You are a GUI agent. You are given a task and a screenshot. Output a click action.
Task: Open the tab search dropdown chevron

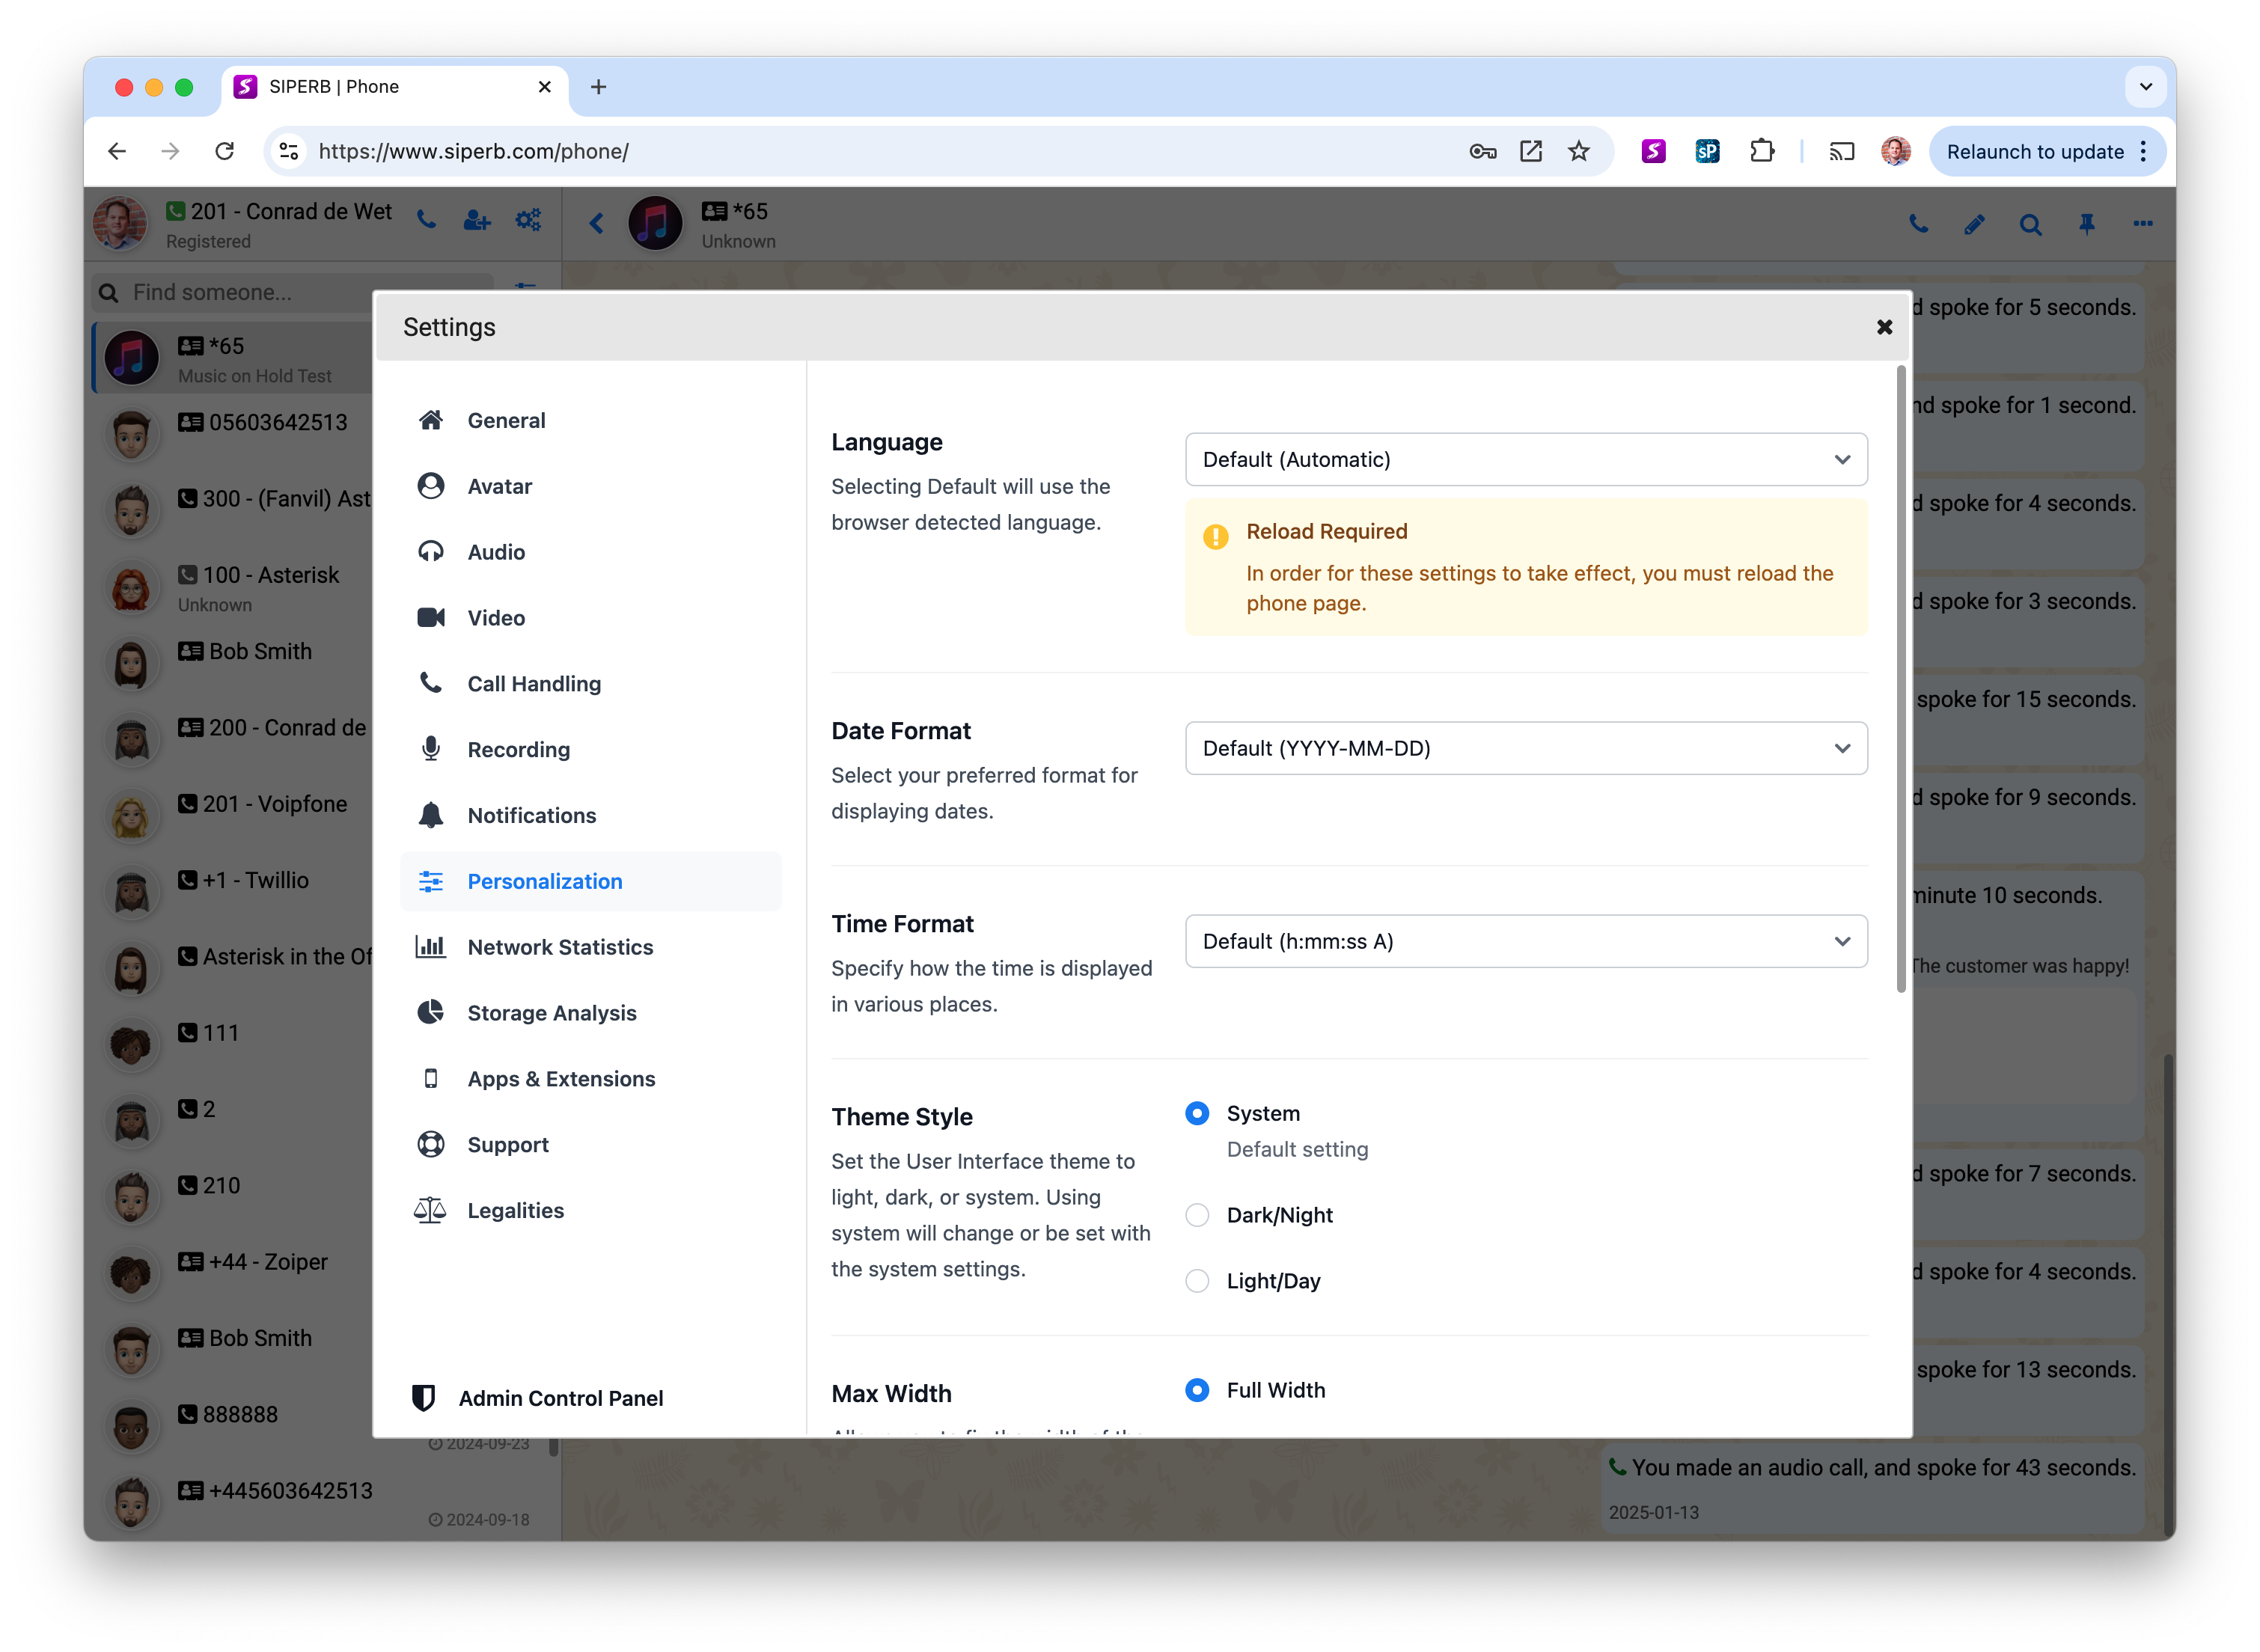pyautogui.click(x=2145, y=87)
